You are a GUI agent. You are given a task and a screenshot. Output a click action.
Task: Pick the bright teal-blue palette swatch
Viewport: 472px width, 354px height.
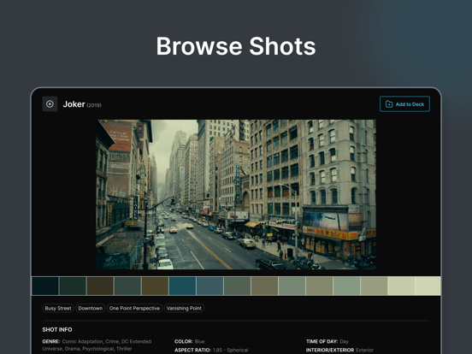[182, 286]
